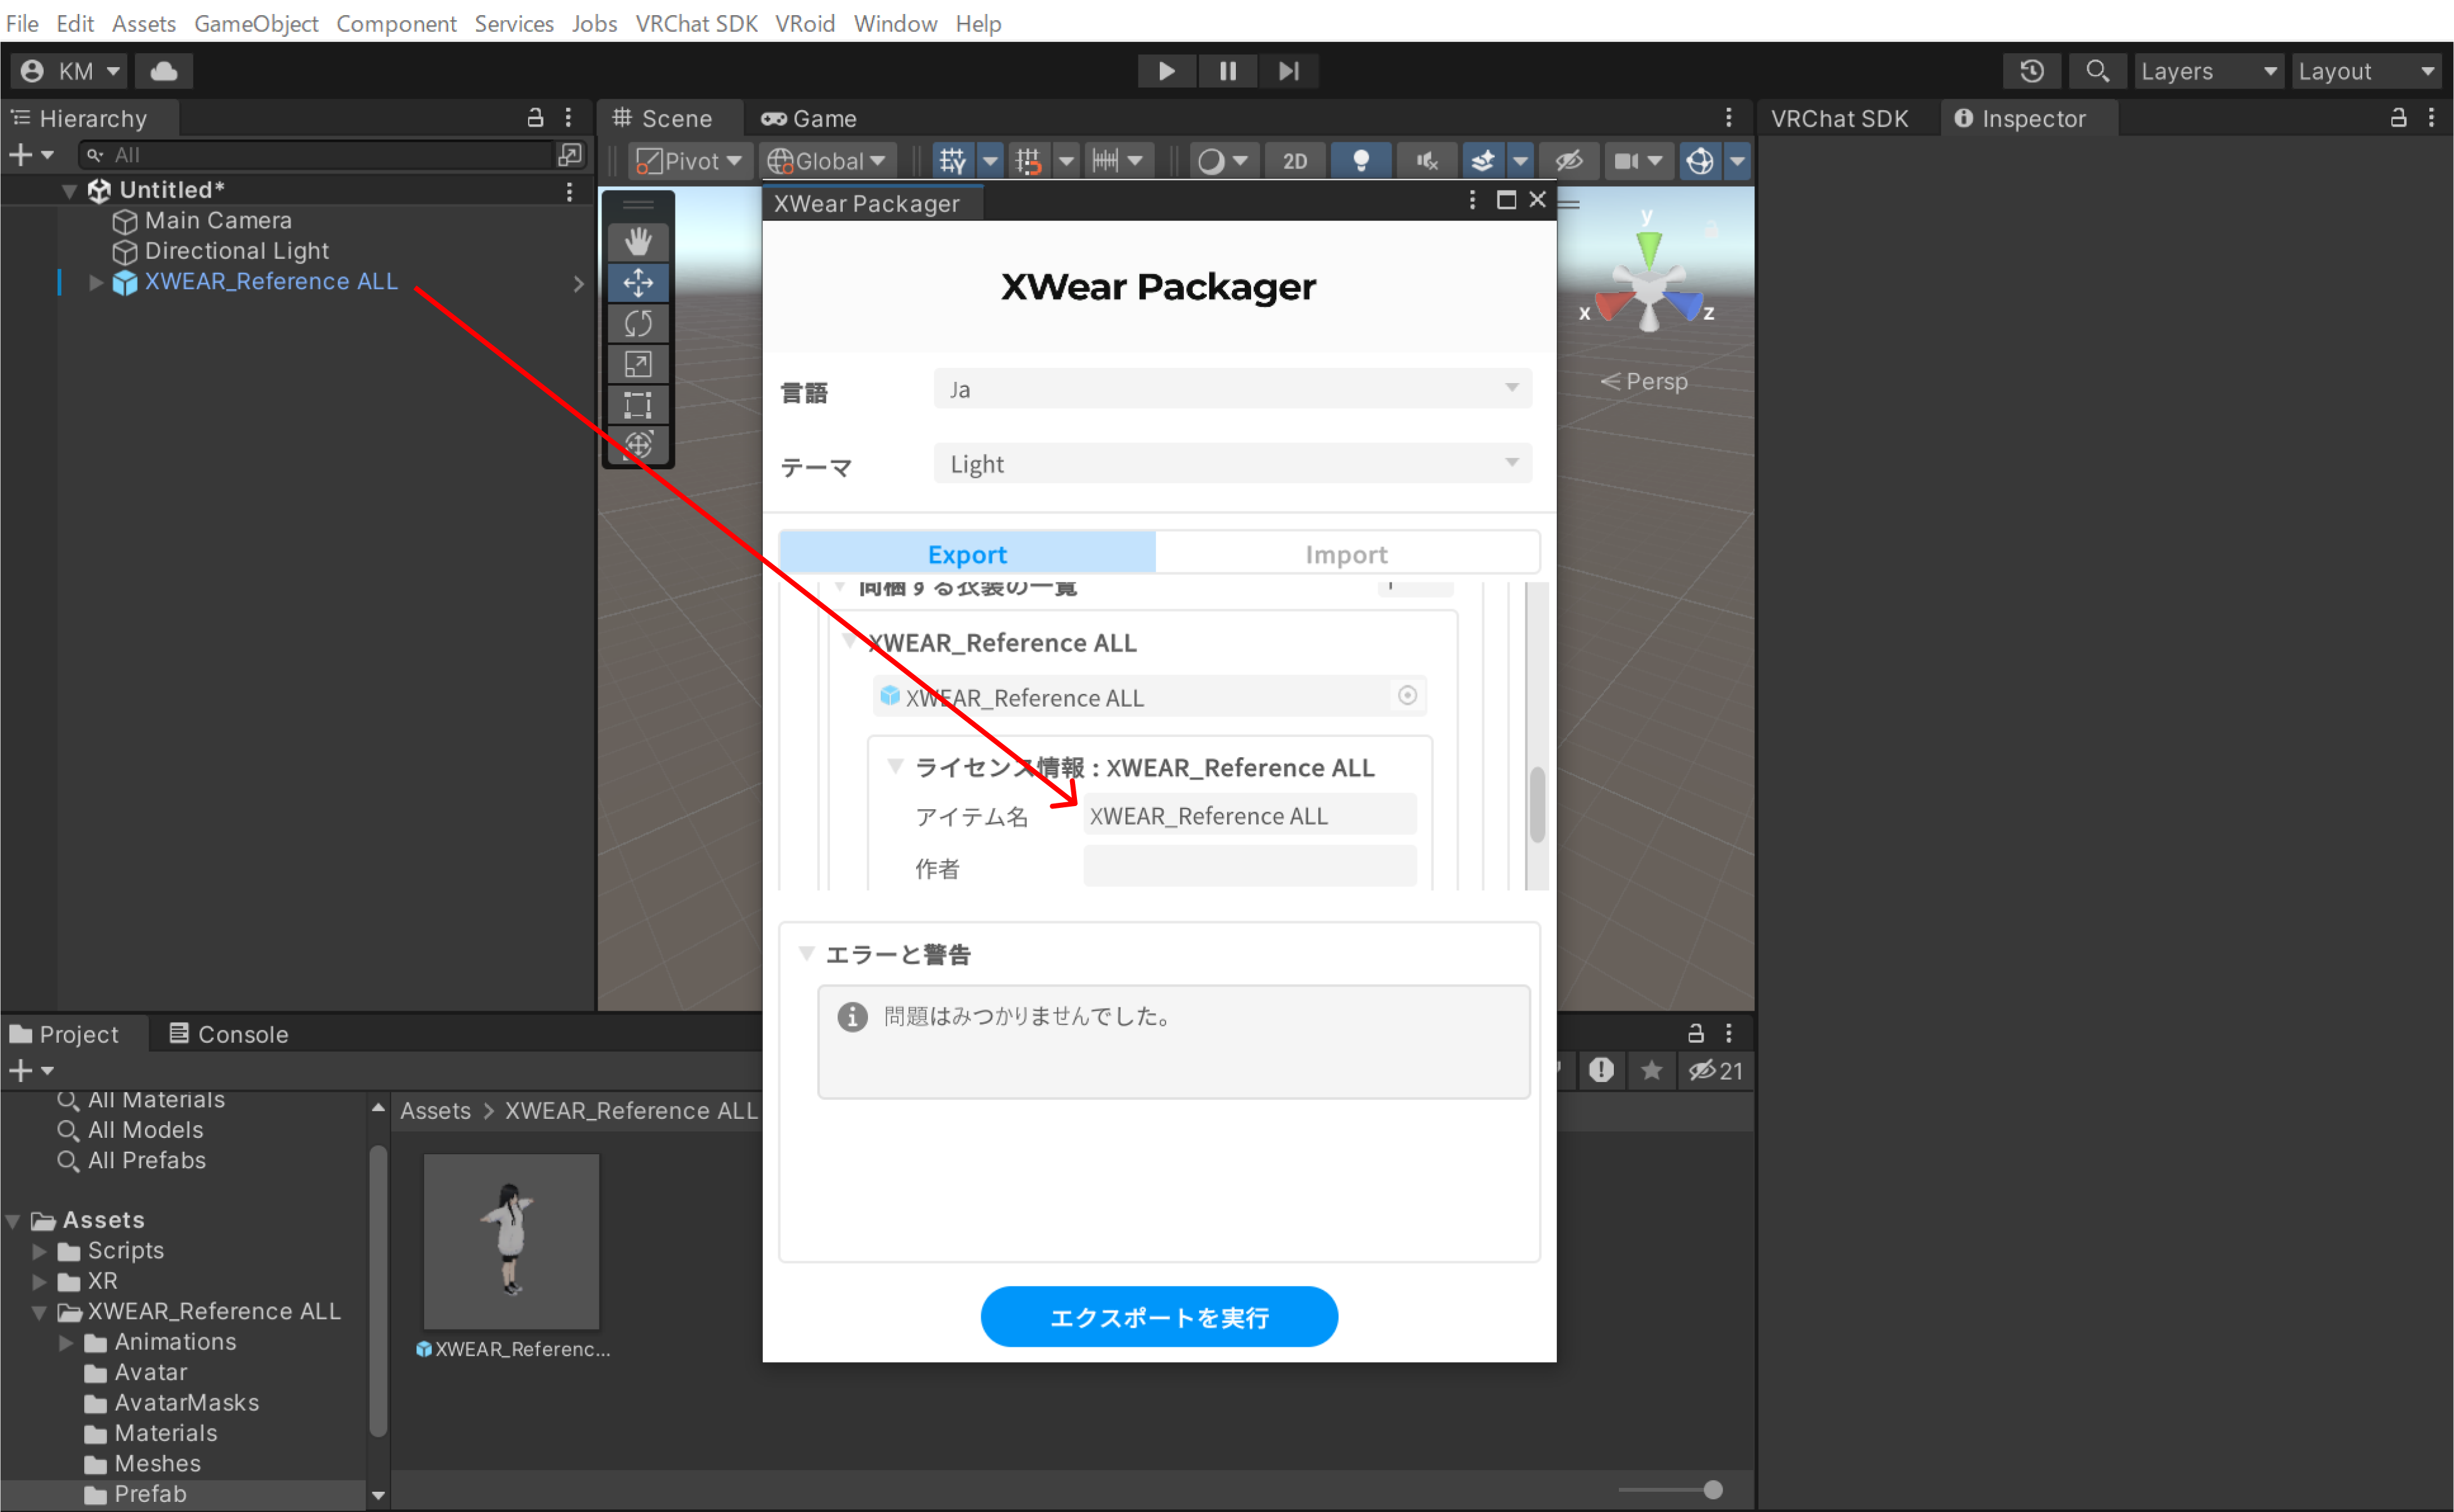The image size is (2454, 1512).
Task: Click the Gizmos sphere icon
Action: click(1699, 161)
